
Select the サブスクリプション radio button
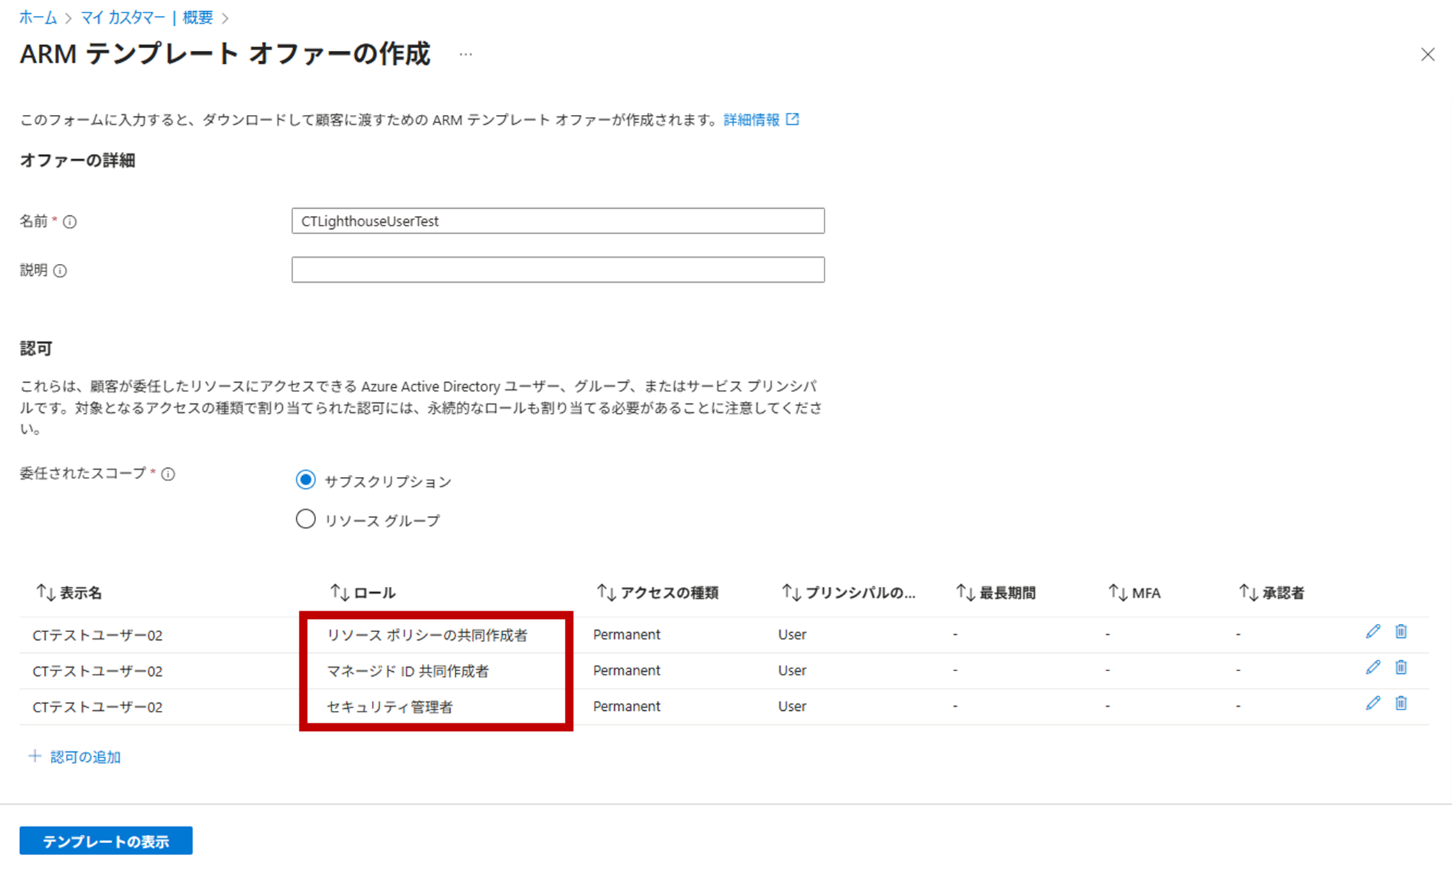point(305,480)
